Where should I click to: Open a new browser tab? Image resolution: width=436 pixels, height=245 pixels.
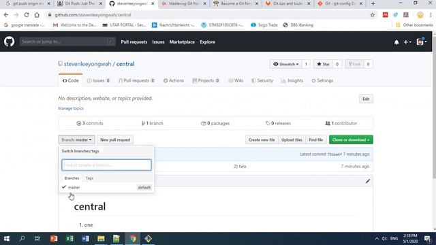pos(373,3)
